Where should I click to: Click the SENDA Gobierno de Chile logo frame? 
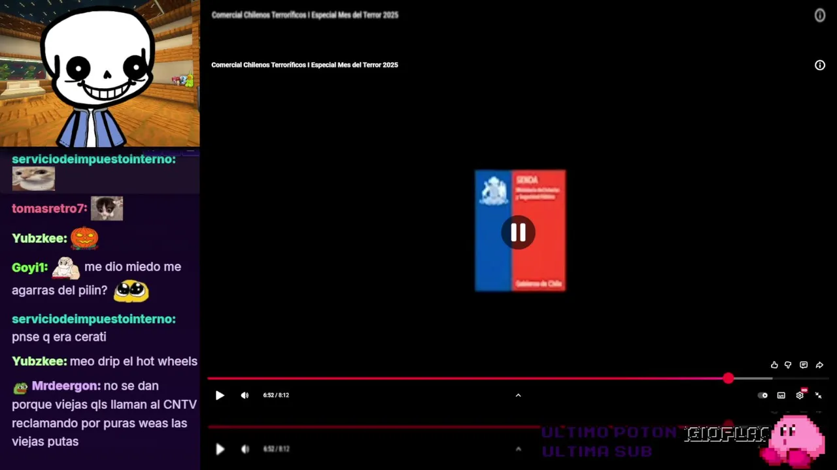(520, 230)
